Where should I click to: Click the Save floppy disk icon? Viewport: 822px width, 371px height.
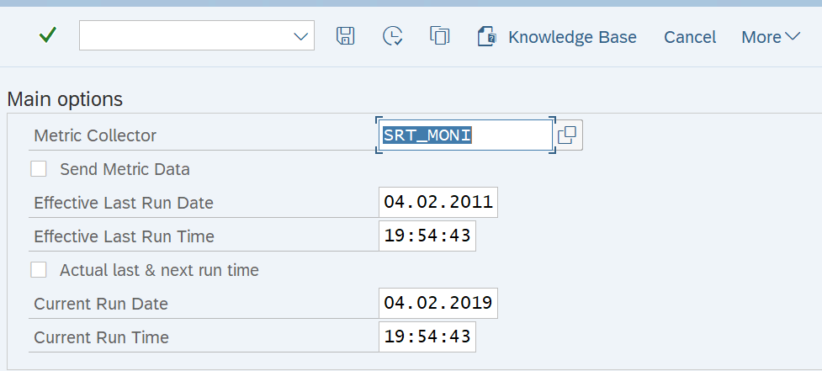pyautogui.click(x=345, y=36)
